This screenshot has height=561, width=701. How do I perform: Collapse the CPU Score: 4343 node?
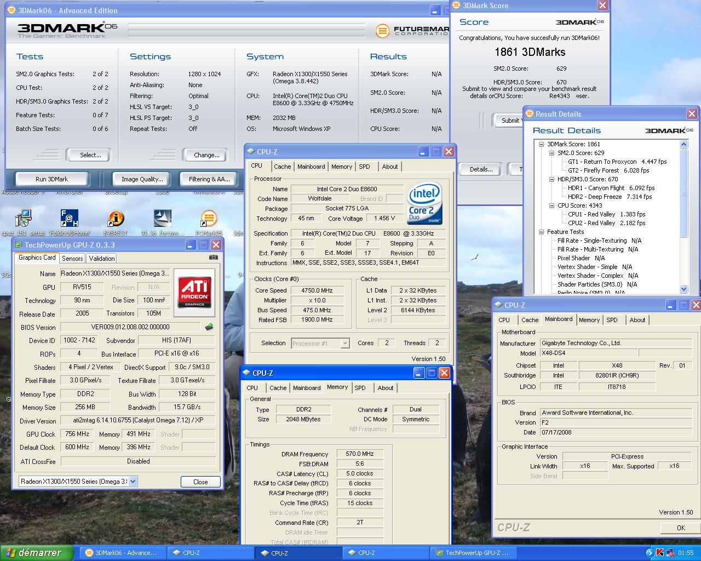pyautogui.click(x=551, y=205)
